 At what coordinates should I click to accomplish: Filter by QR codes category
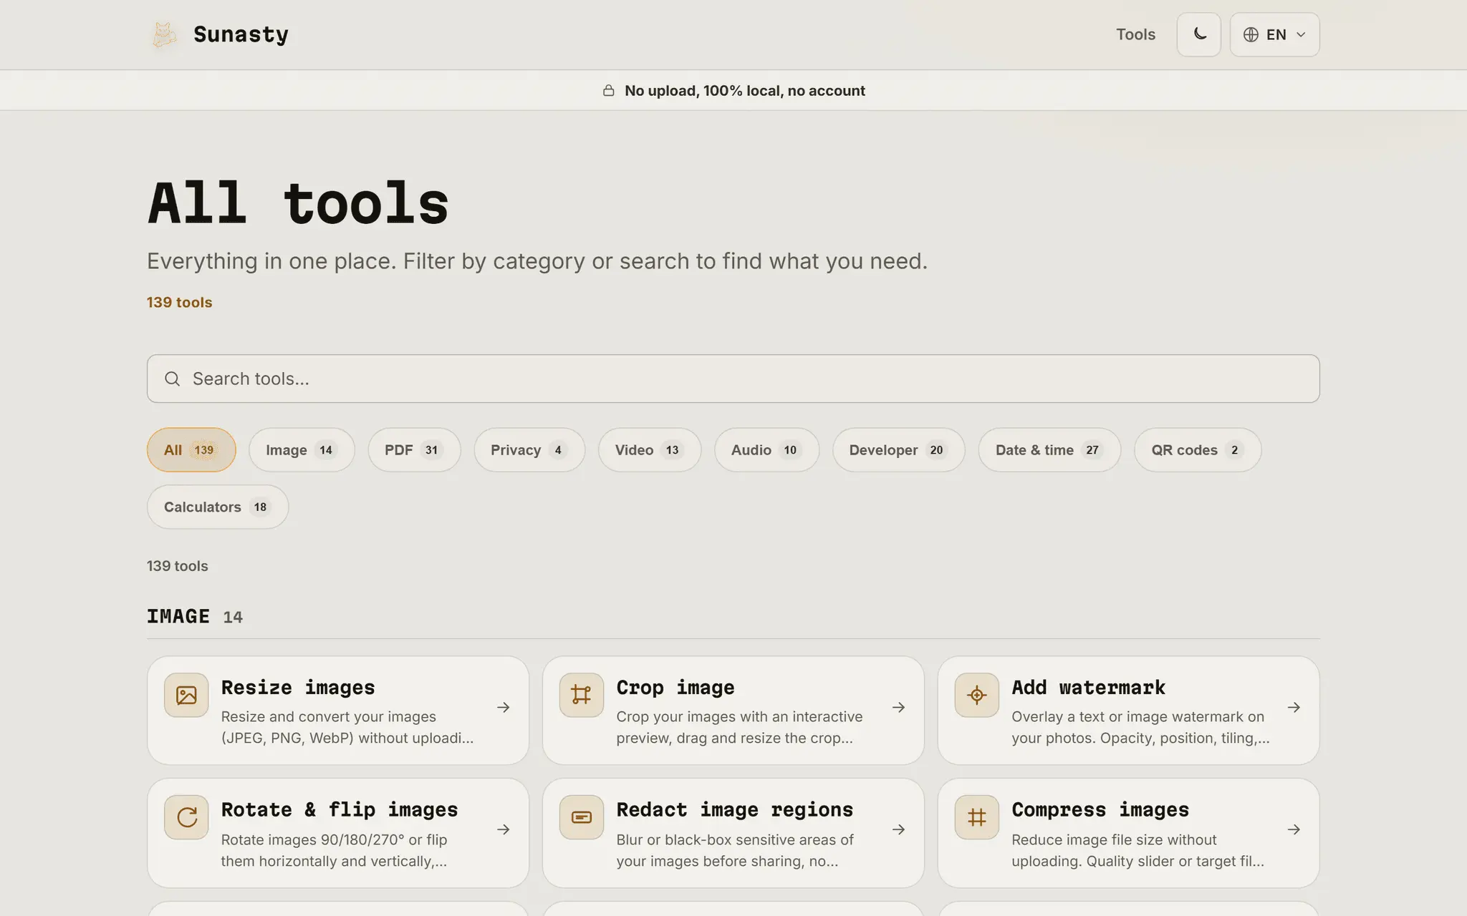point(1198,450)
